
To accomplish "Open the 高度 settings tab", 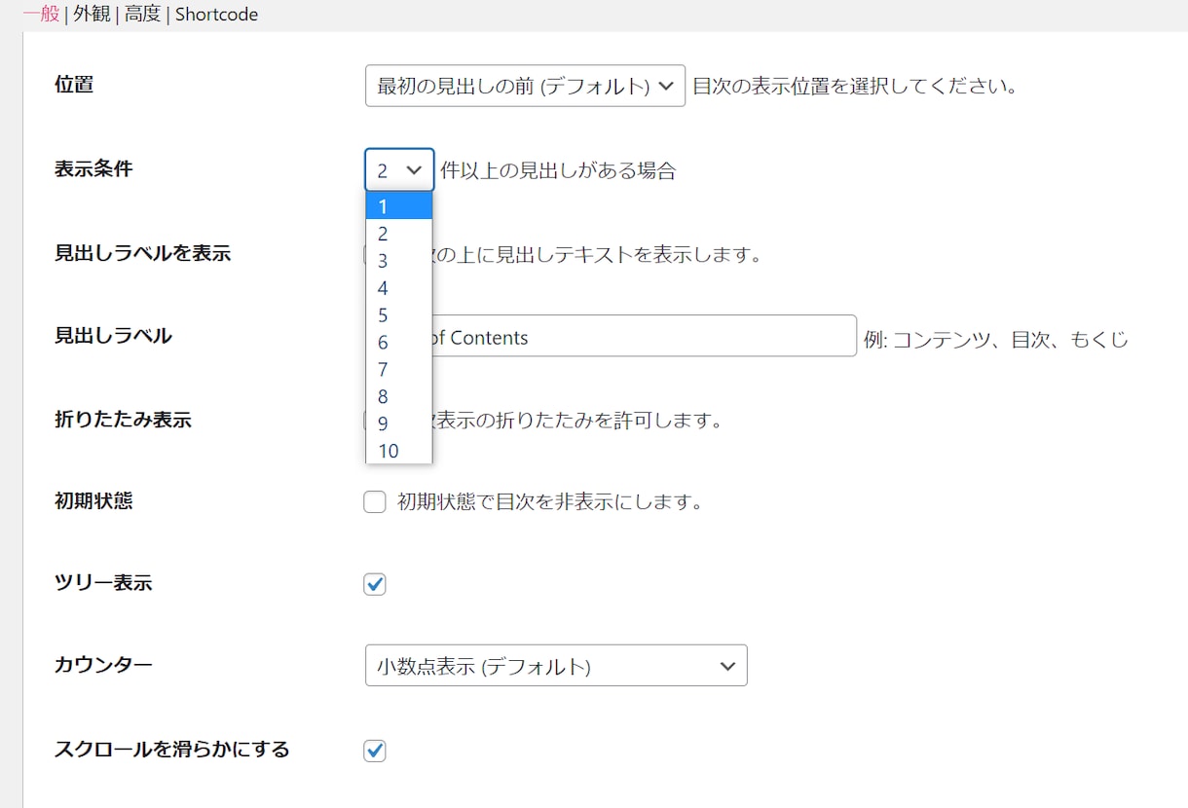I will (142, 15).
